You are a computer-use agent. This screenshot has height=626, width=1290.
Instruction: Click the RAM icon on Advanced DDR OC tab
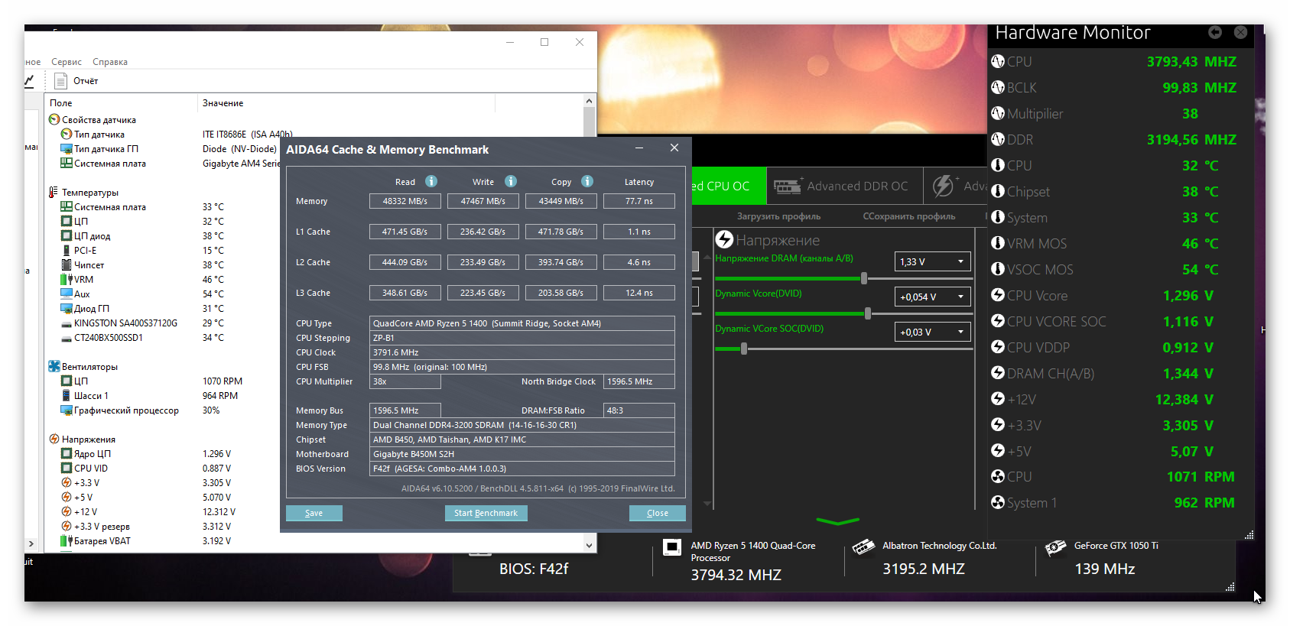(x=788, y=186)
